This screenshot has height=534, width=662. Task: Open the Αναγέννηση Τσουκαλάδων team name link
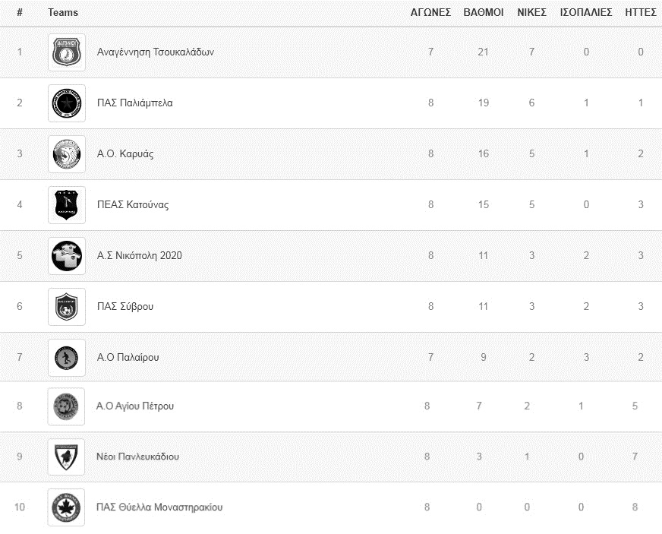[156, 52]
